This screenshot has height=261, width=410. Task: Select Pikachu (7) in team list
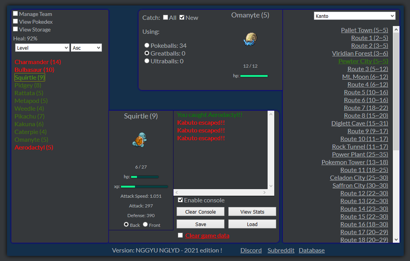click(x=29, y=116)
